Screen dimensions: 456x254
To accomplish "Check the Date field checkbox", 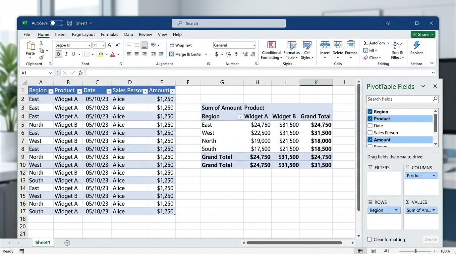I will click(x=370, y=126).
